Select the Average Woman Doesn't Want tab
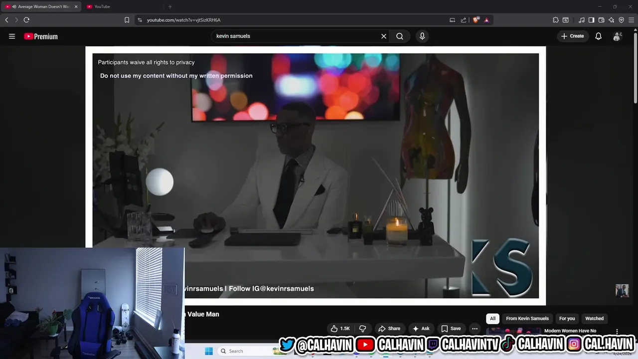 point(40,6)
